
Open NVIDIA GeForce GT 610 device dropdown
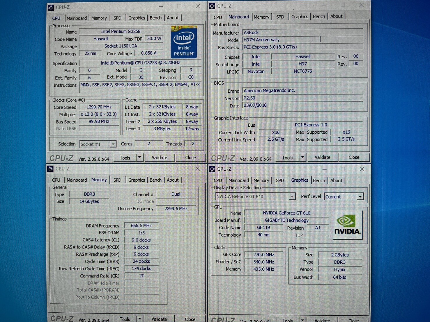click(292, 197)
